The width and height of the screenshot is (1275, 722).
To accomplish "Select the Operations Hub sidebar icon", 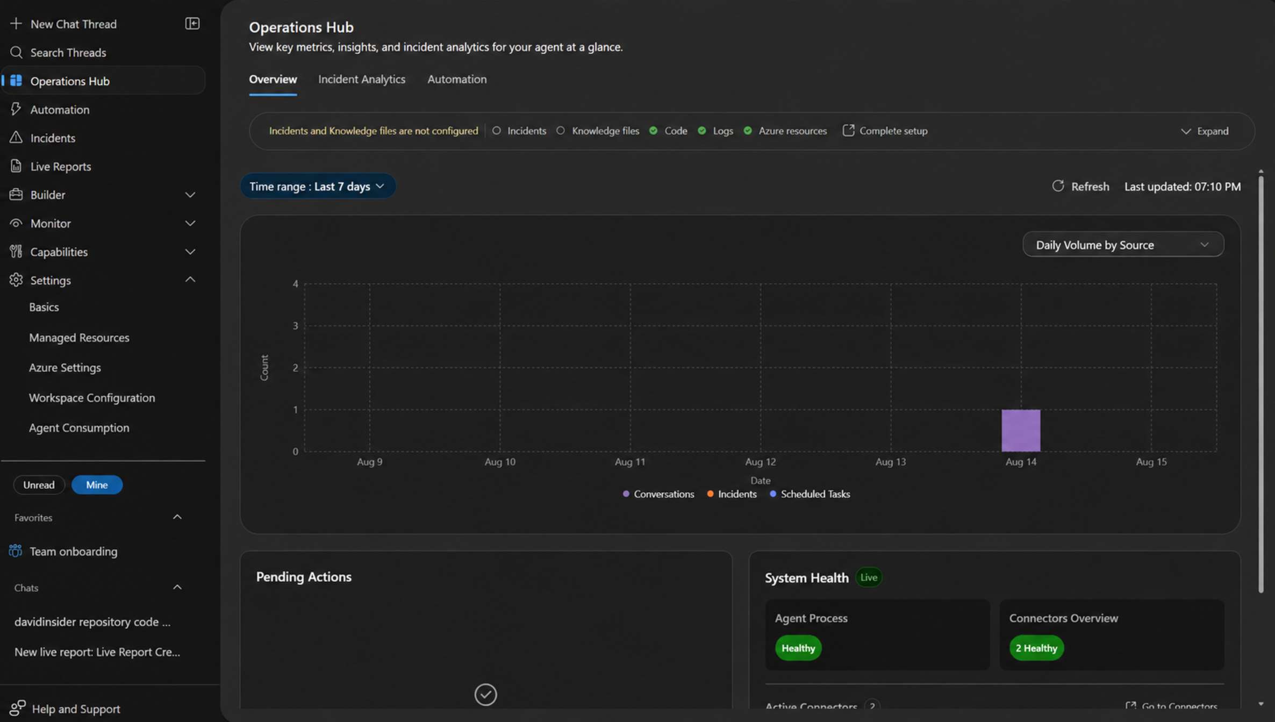I will pos(16,81).
